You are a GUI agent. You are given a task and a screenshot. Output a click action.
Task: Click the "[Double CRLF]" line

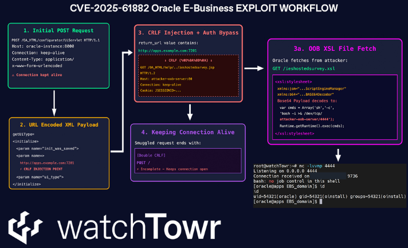pos(151,155)
